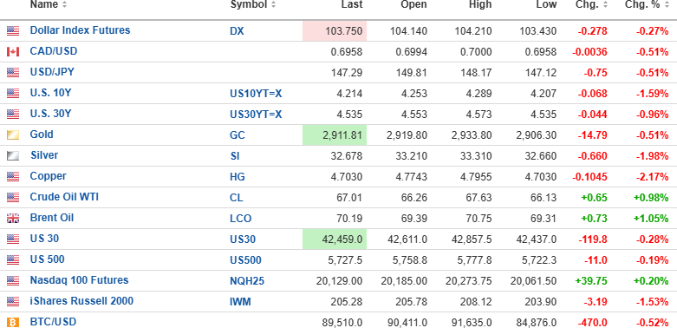Sort table by the Name column arrows
Viewport: 677px width, 328px height.
pyautogui.click(x=65, y=4)
